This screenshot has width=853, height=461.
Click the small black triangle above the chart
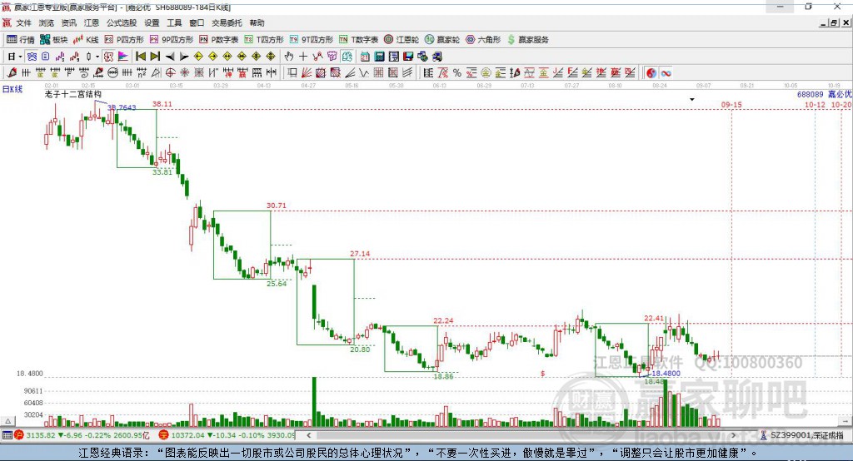point(692,100)
